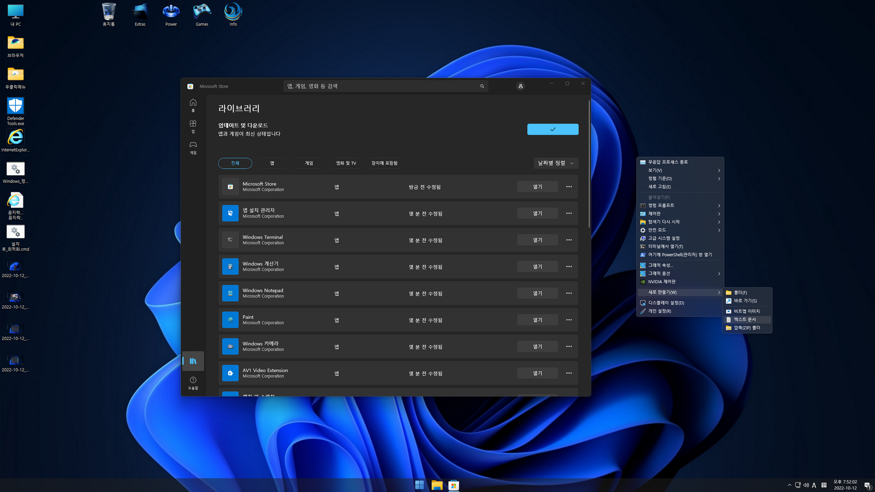The height and width of the screenshot is (492, 875).
Task: Click the 앱 설치 관리자 app icon
Action: click(230, 213)
